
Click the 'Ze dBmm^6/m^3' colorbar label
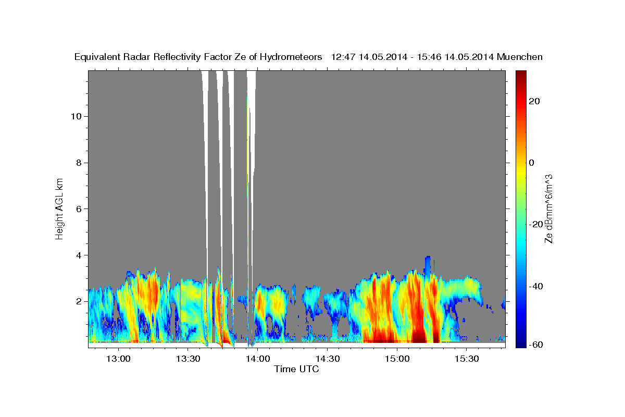tap(548, 208)
